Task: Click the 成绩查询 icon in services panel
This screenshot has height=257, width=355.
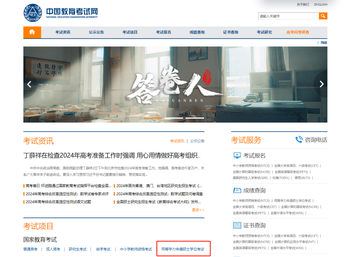Action: tap(237, 191)
